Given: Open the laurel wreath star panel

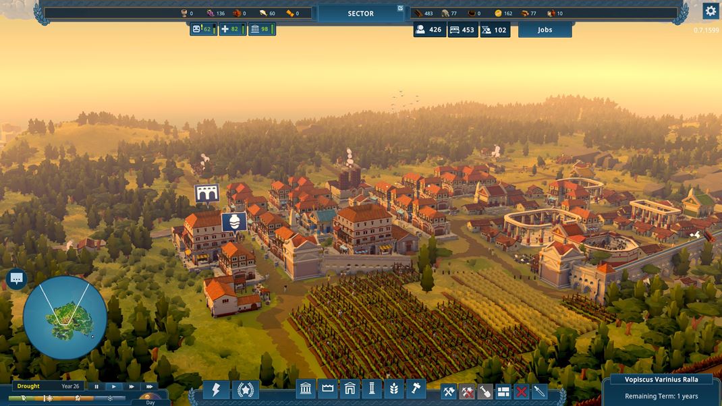Looking at the screenshot, I should 246,390.
